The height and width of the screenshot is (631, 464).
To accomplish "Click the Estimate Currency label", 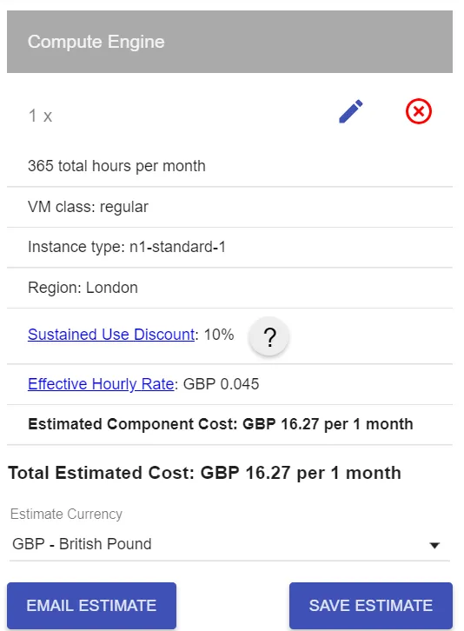I will click(x=66, y=514).
